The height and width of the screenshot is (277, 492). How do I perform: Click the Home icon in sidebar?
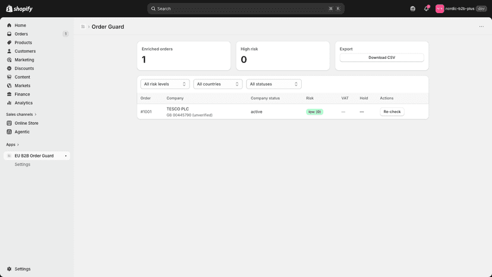pyautogui.click(x=9, y=25)
